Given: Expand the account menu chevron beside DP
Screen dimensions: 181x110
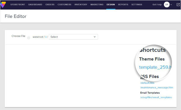Looking at the screenshot, I should click(171, 5).
